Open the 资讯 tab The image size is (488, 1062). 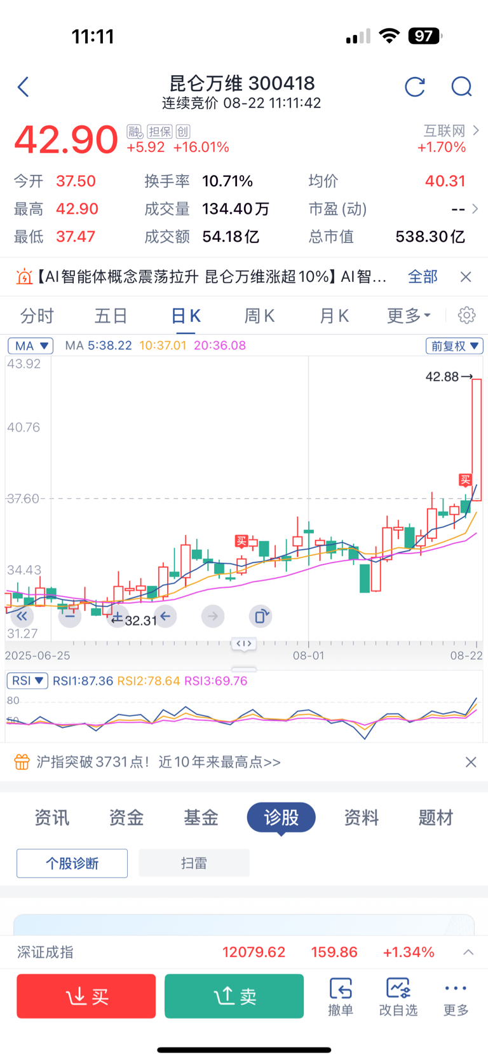[52, 818]
